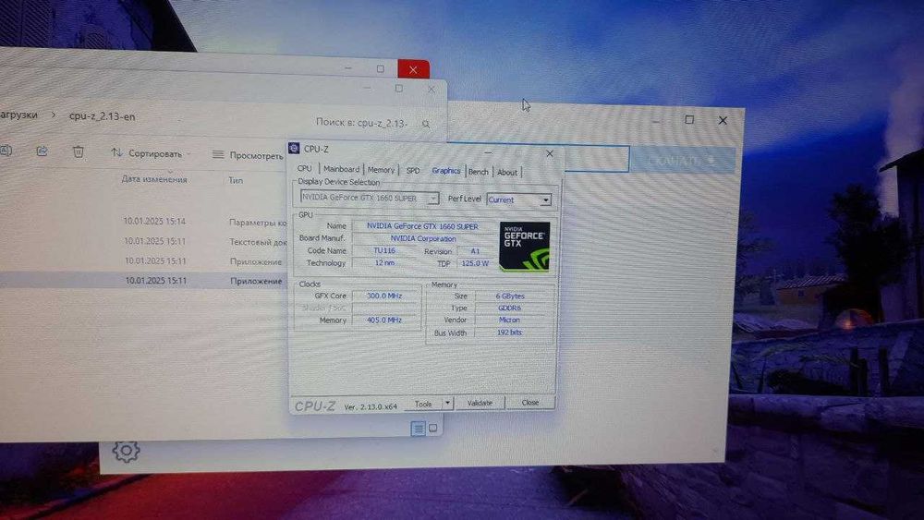Click the TU116 code name value
The image size is (924, 520).
(384, 250)
